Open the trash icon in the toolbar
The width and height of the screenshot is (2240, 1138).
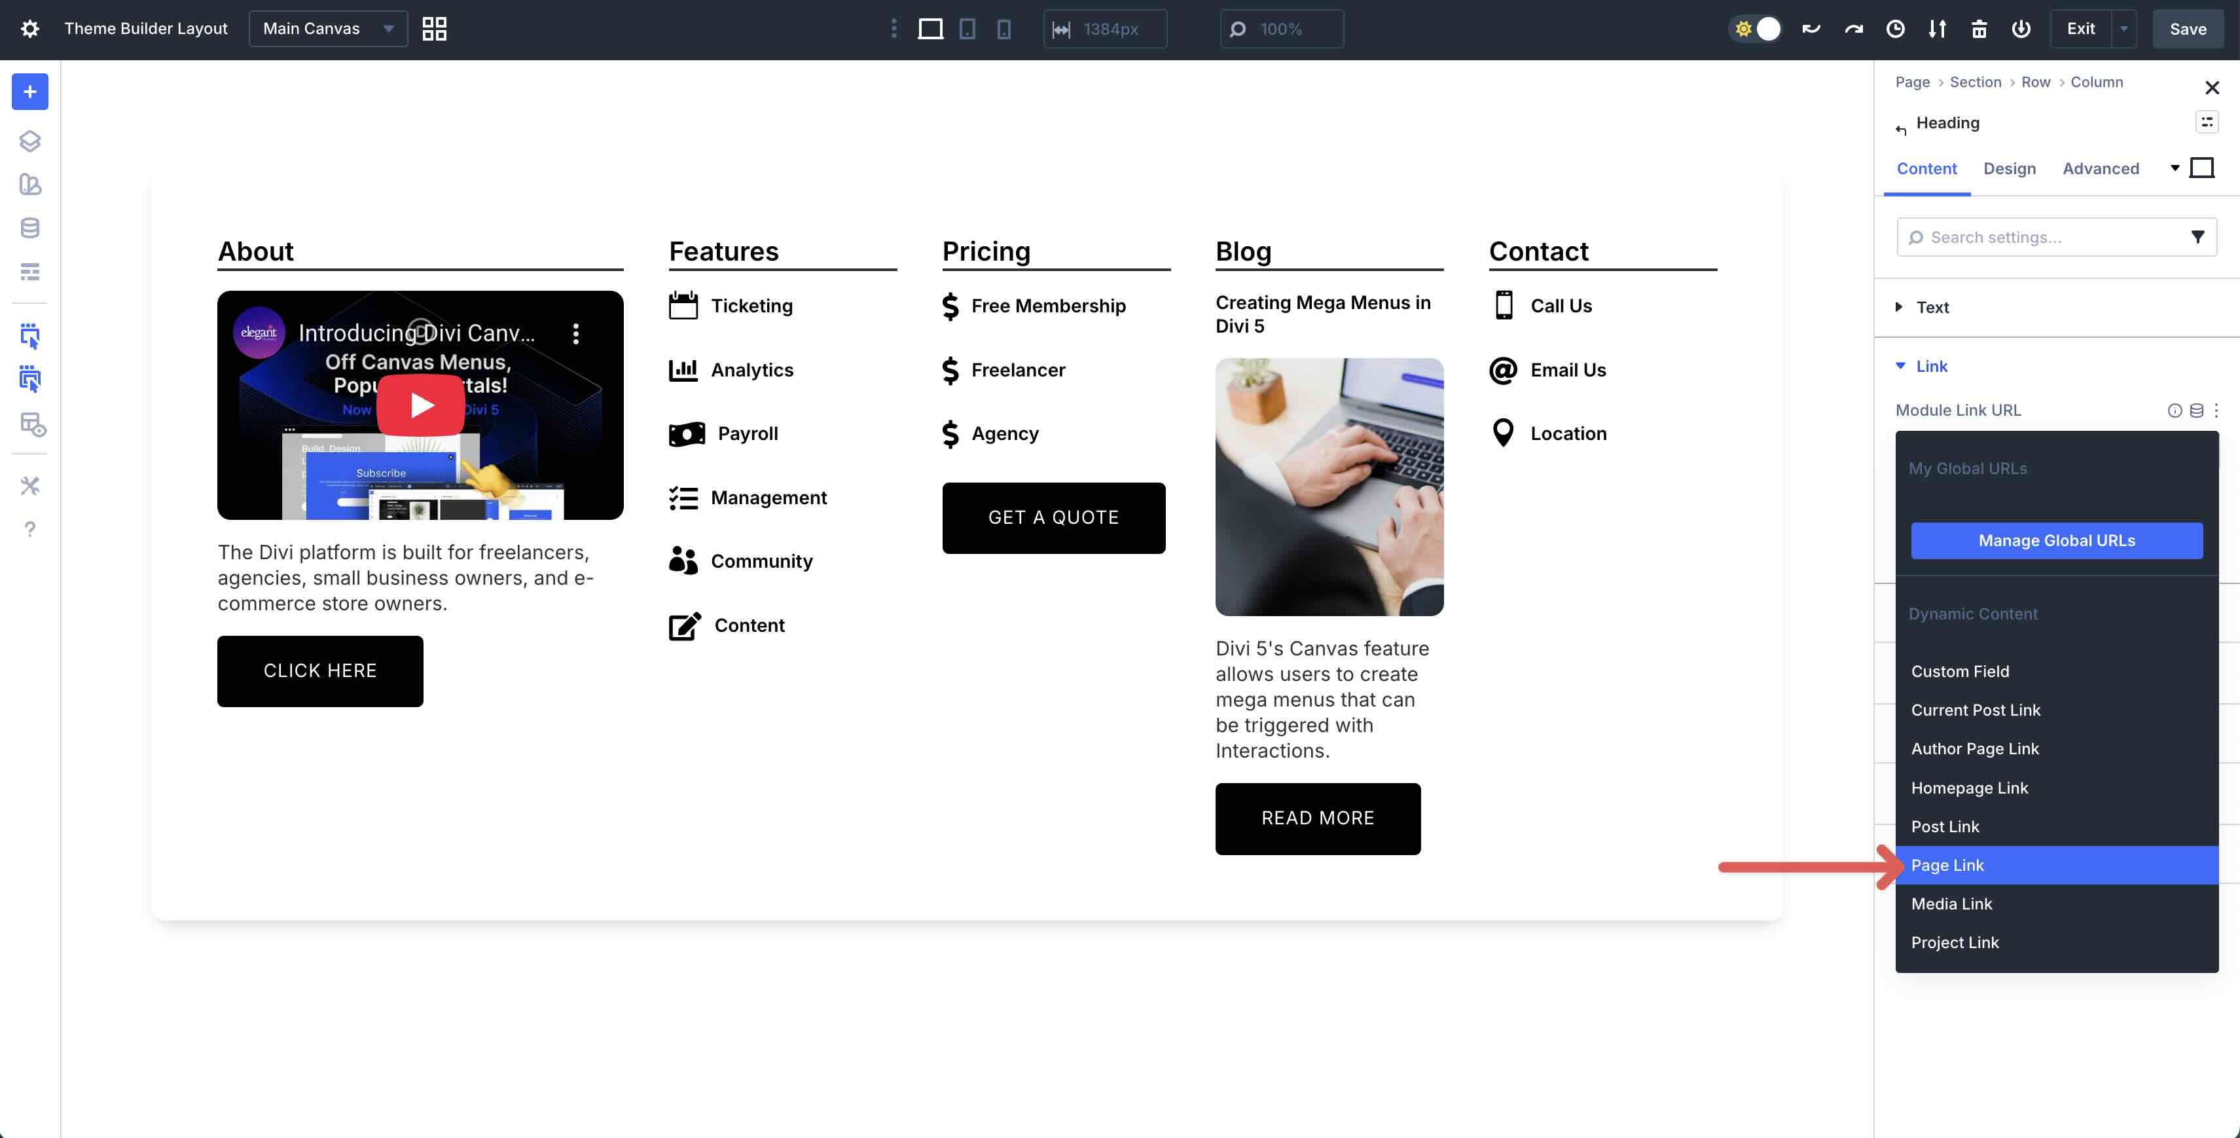click(x=1979, y=29)
